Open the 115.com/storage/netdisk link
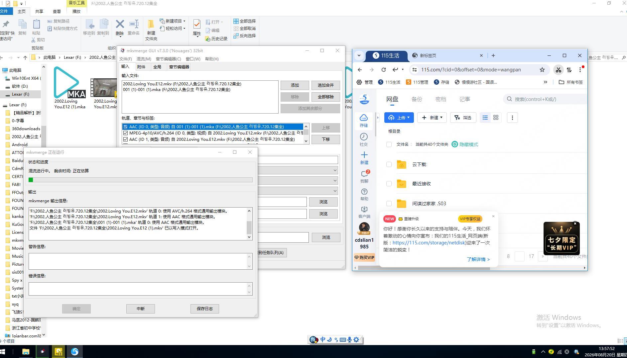Viewport: 627px width, 358px height. (x=429, y=243)
